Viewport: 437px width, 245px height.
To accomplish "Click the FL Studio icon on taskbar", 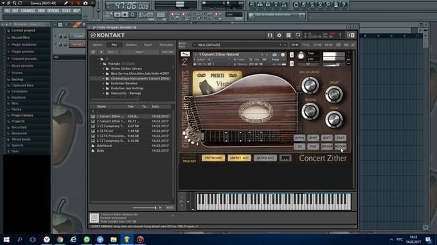I will pos(127,239).
